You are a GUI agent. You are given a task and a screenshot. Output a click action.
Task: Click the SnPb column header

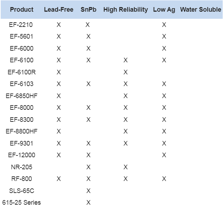[88, 10]
